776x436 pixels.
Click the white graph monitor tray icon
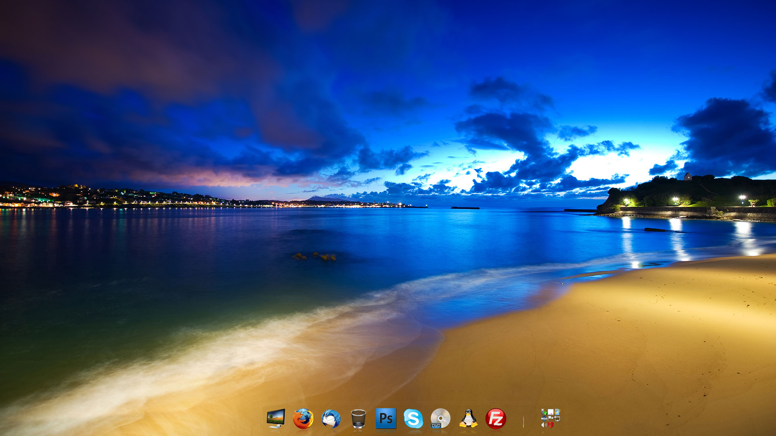tap(550, 412)
